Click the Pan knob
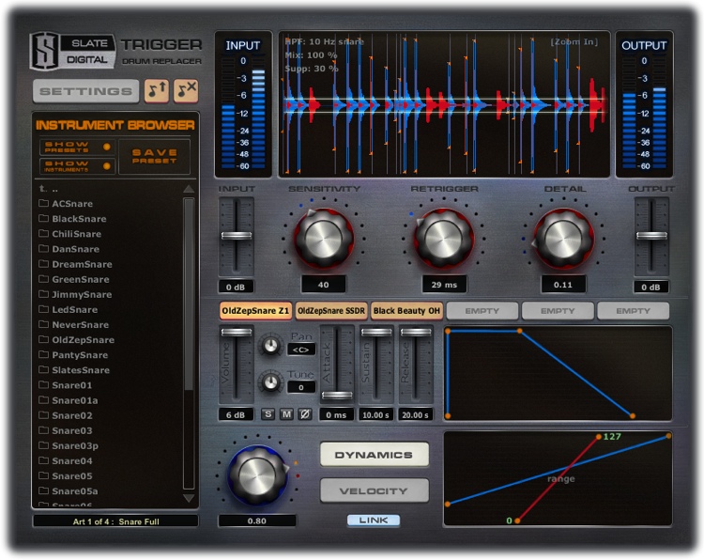The width and height of the screenshot is (704, 560). pos(271,347)
